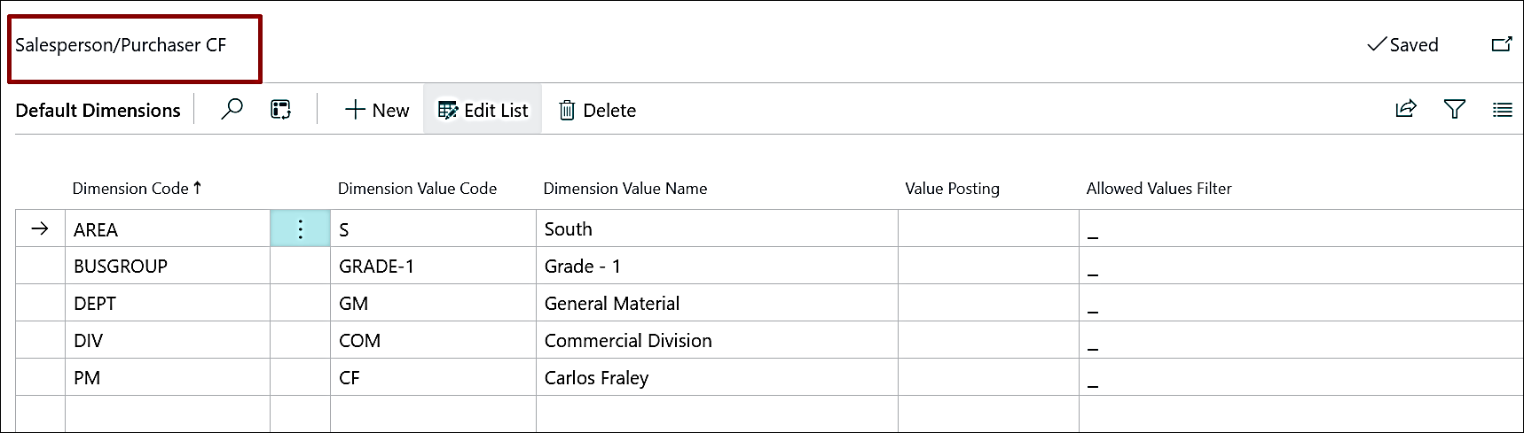Open the Value Posting cell for AREA row
The height and width of the screenshot is (433, 1524).
988,228
